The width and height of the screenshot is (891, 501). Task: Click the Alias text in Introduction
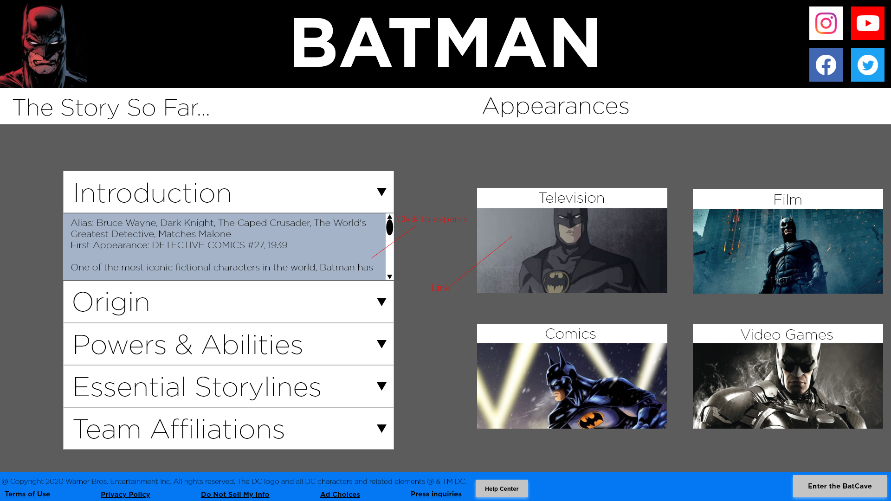(x=219, y=228)
